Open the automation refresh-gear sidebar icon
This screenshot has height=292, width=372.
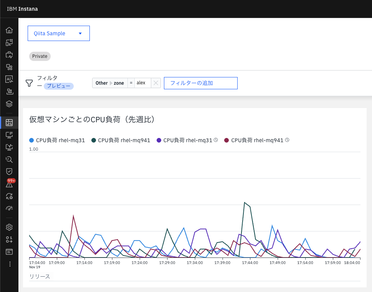coord(9,196)
